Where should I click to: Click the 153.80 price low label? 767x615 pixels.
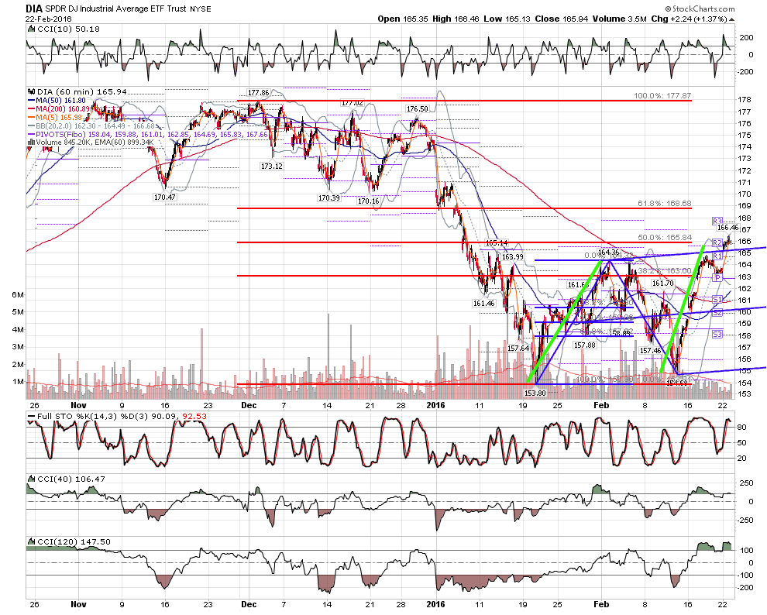535,393
